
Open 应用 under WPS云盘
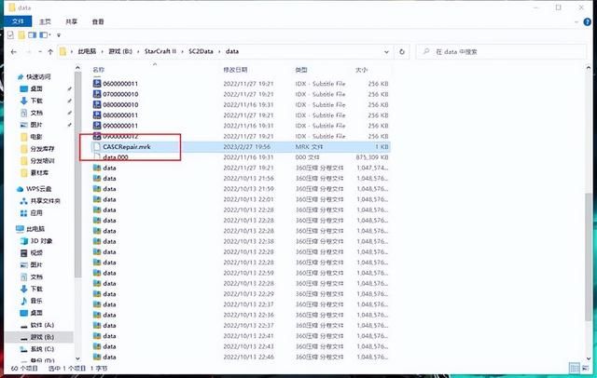pyautogui.click(x=36, y=213)
